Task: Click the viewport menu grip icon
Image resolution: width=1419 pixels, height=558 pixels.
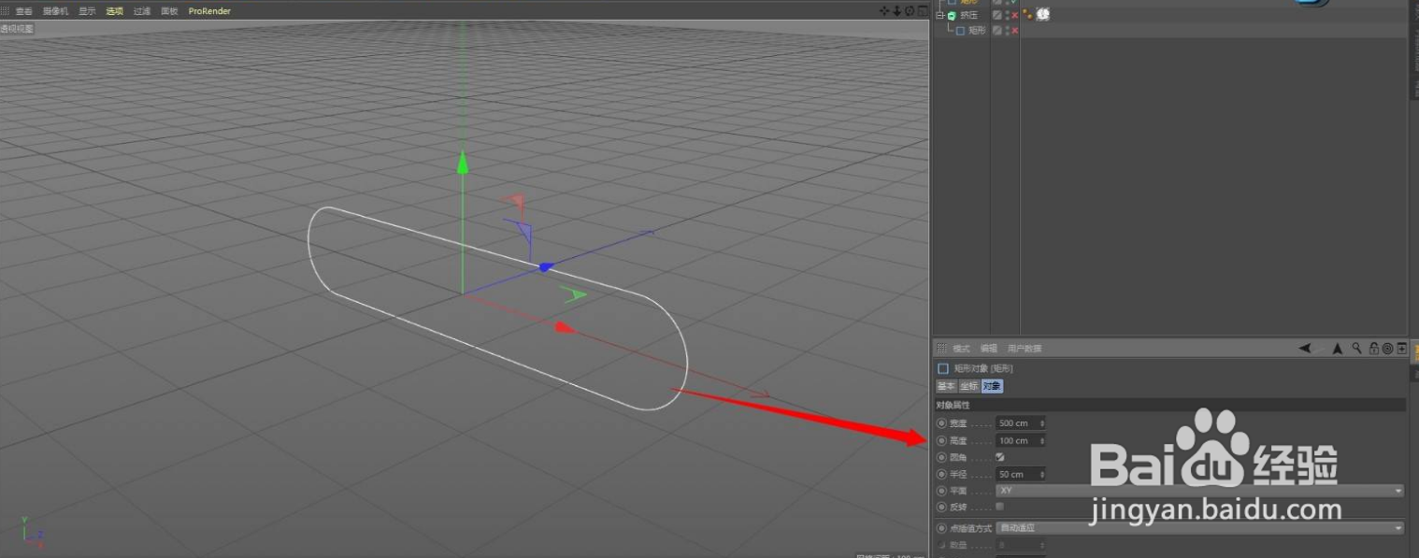Action: [x=6, y=11]
